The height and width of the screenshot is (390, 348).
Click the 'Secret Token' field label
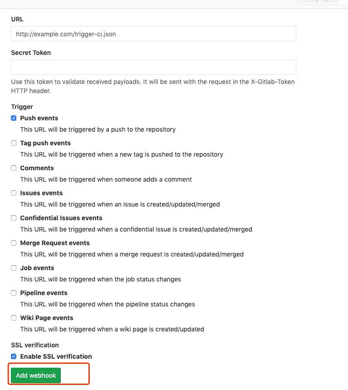[31, 53]
